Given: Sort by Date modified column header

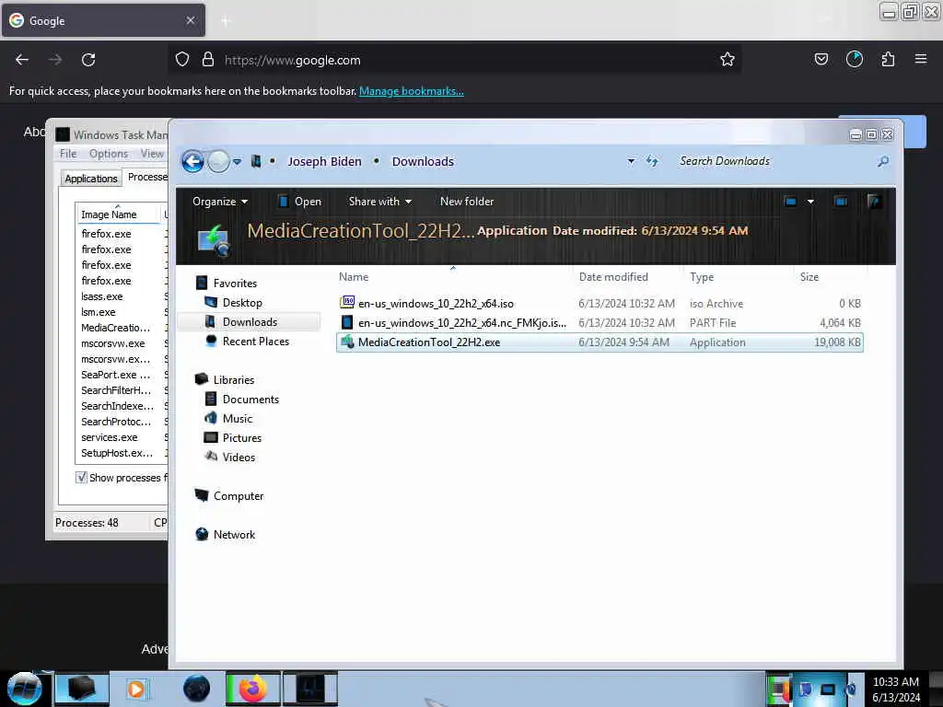Looking at the screenshot, I should coord(613,277).
